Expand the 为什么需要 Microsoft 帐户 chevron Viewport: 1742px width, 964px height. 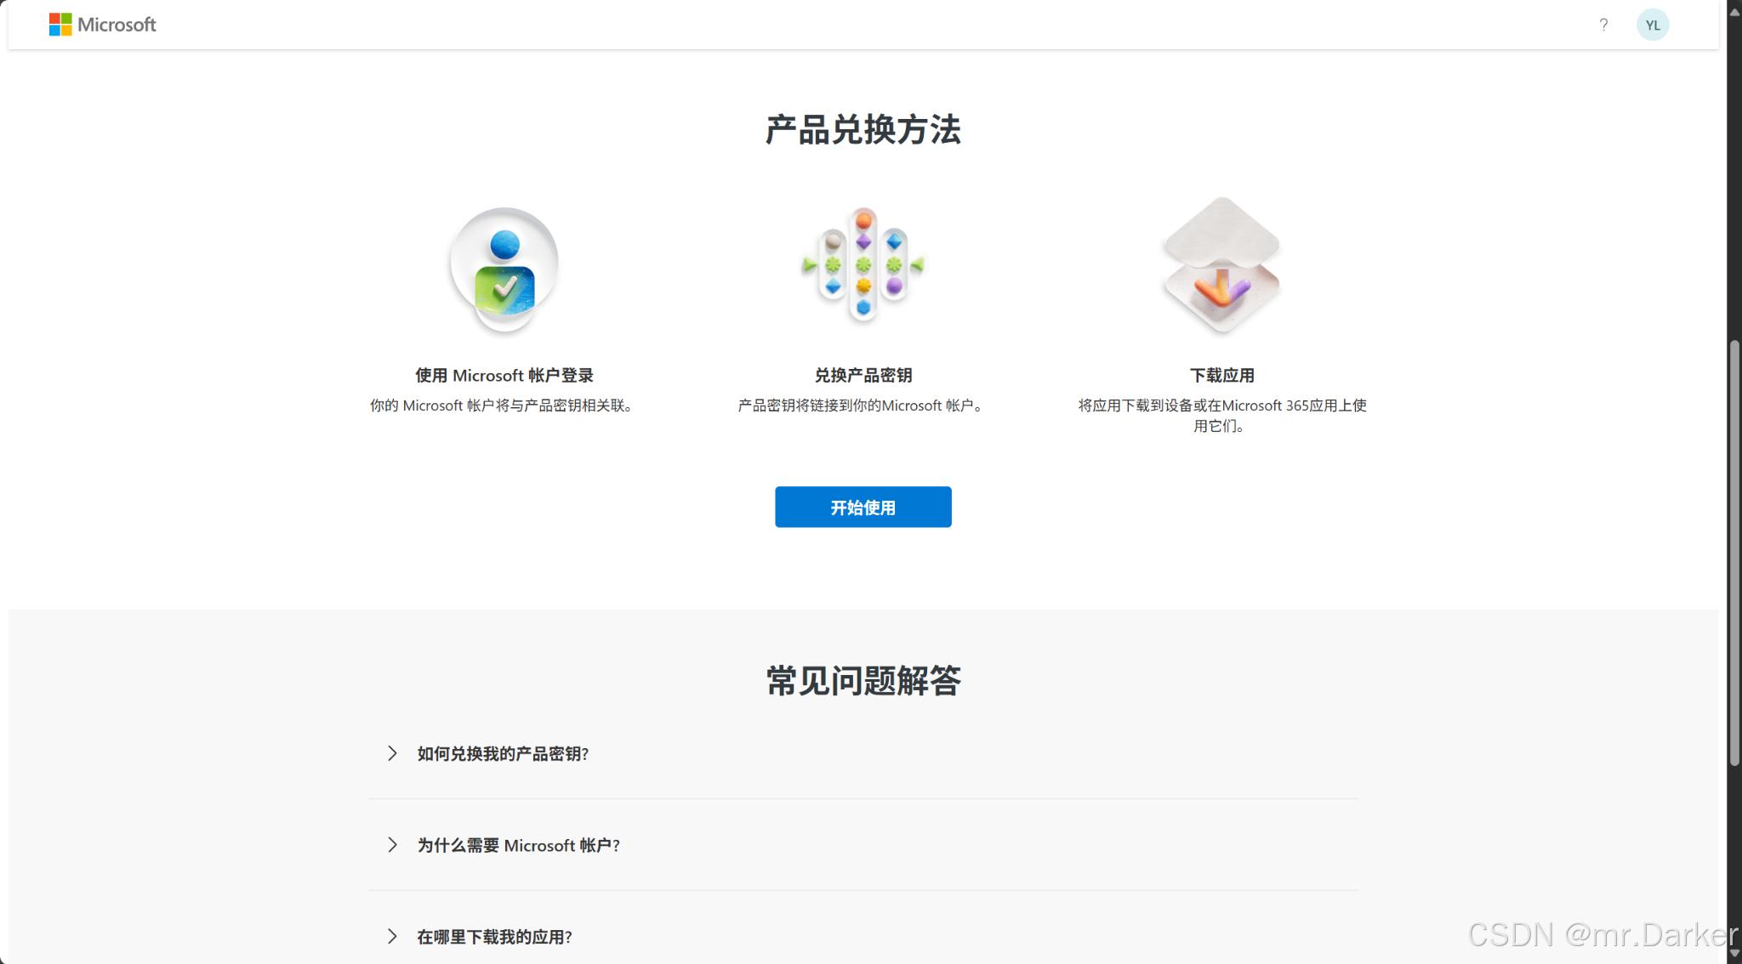(x=391, y=845)
